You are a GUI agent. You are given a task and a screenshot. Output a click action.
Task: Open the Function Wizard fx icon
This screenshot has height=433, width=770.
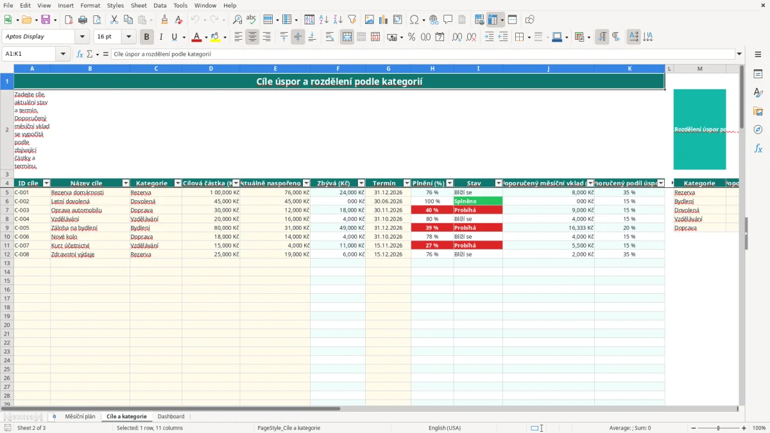pos(80,54)
